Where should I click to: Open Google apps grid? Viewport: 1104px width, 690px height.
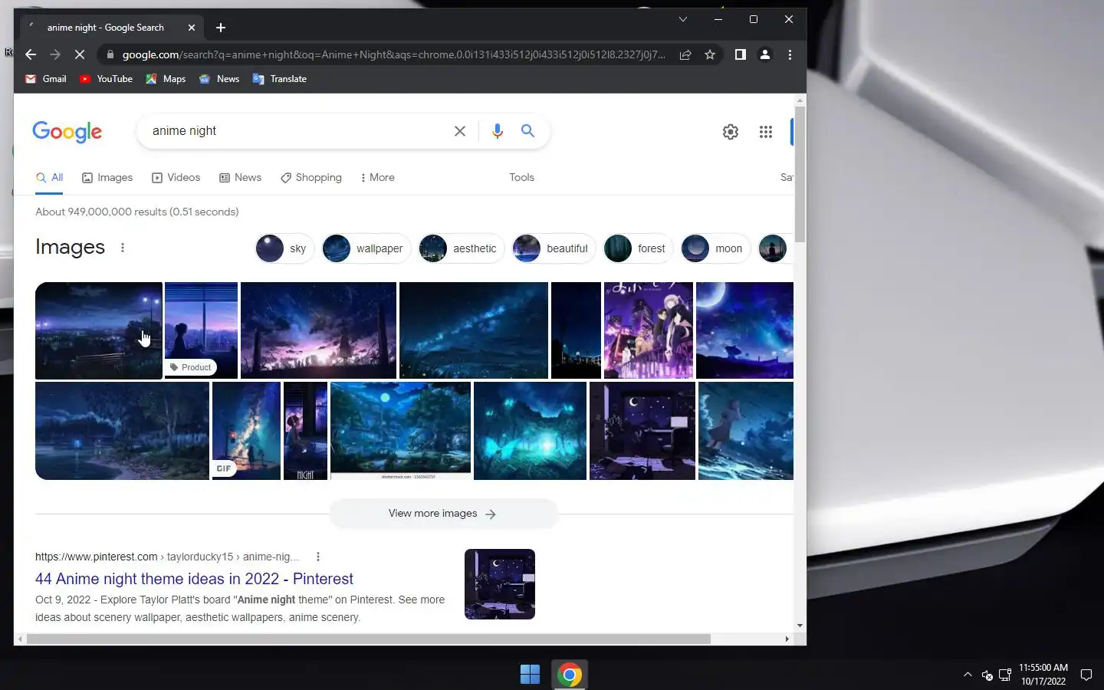coord(765,132)
